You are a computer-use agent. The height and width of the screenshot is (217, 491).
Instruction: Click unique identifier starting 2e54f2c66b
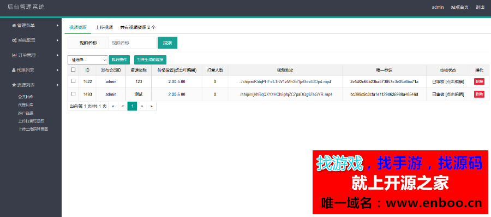384,81
